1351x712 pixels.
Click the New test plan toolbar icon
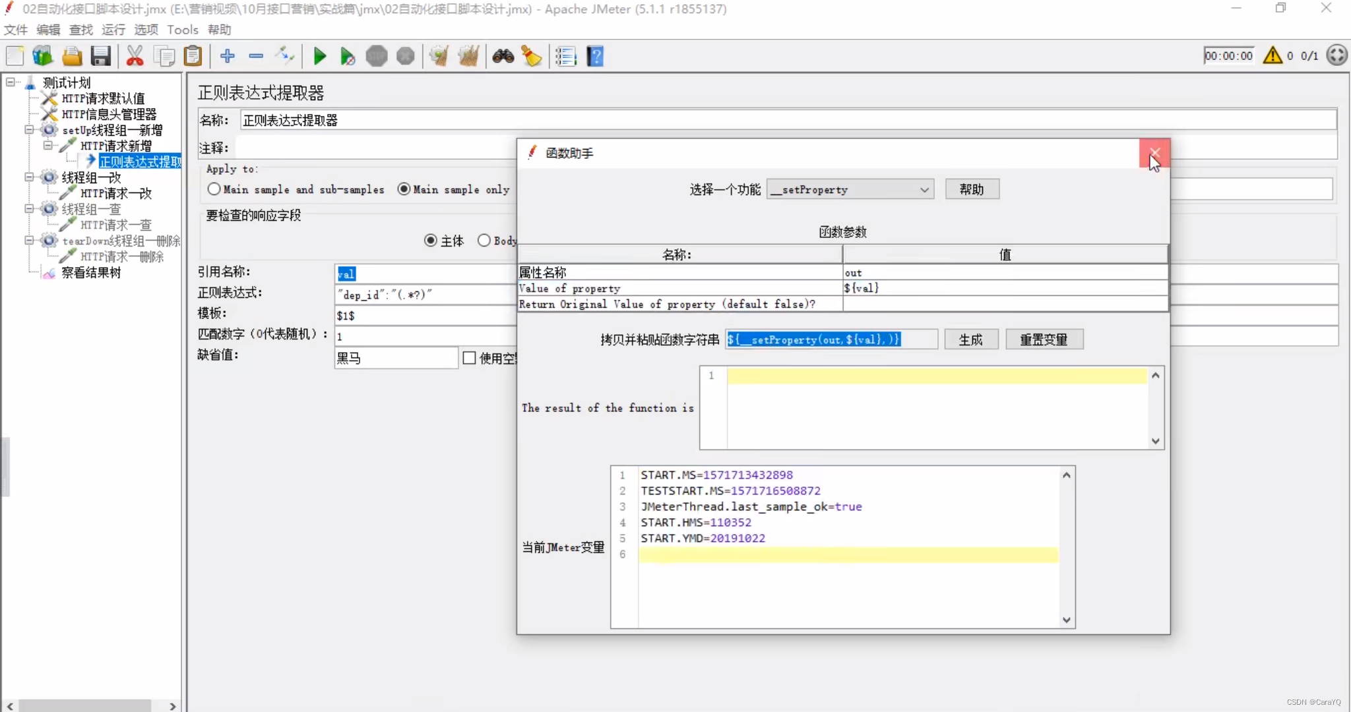click(15, 56)
